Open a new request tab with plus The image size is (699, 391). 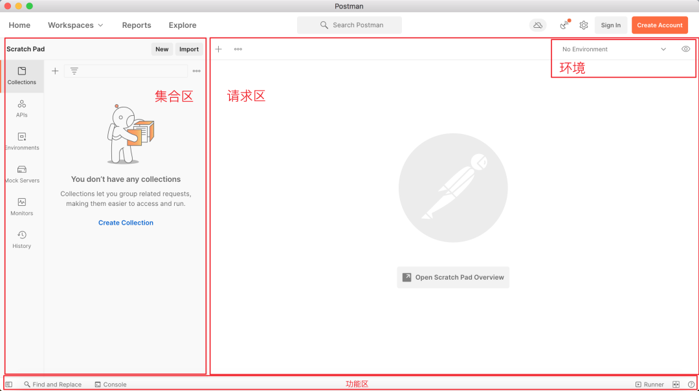tap(219, 49)
